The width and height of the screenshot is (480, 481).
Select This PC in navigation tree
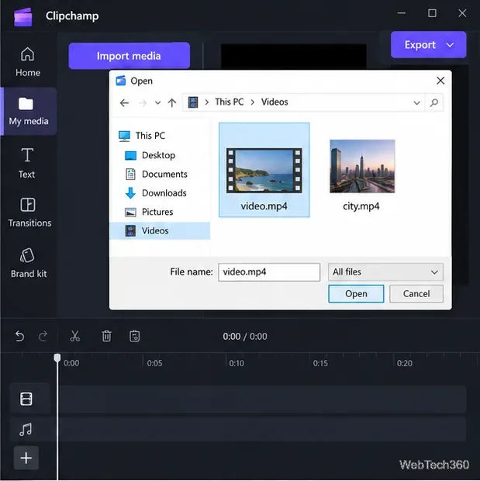[142, 136]
